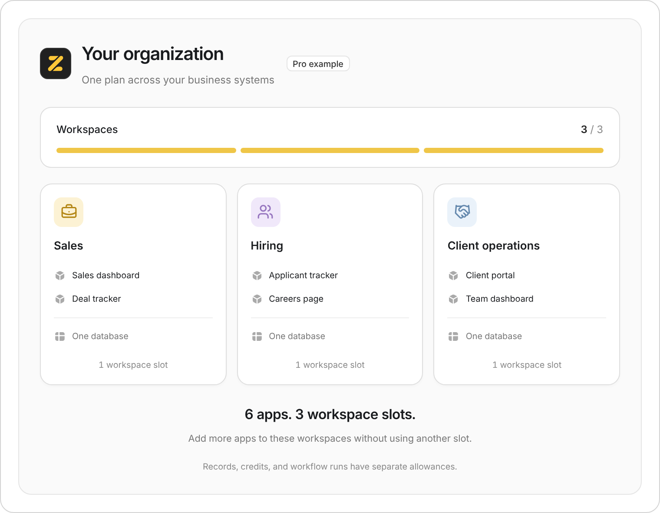Click the cube icon beside Applicant tracker
660x513 pixels.
257,276
